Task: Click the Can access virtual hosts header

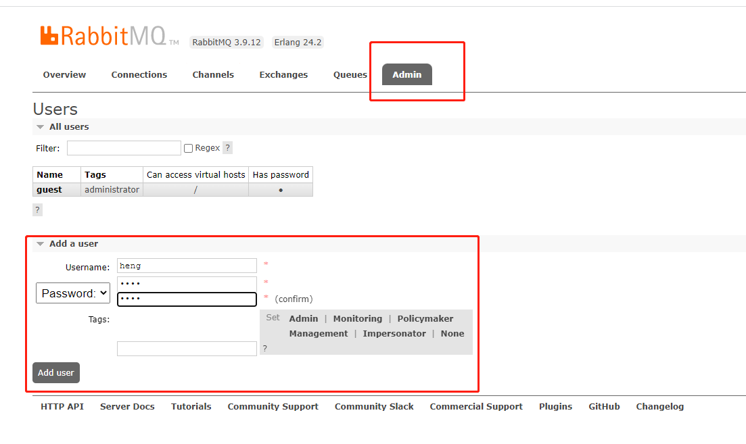Action: (x=195, y=174)
